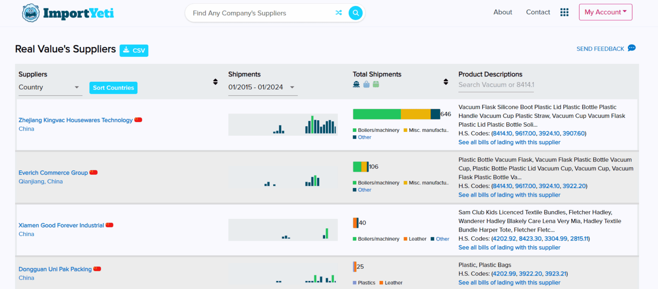This screenshot has width=658, height=289.
Task: Click the blue magnifying glass search icon
Action: coord(356,13)
